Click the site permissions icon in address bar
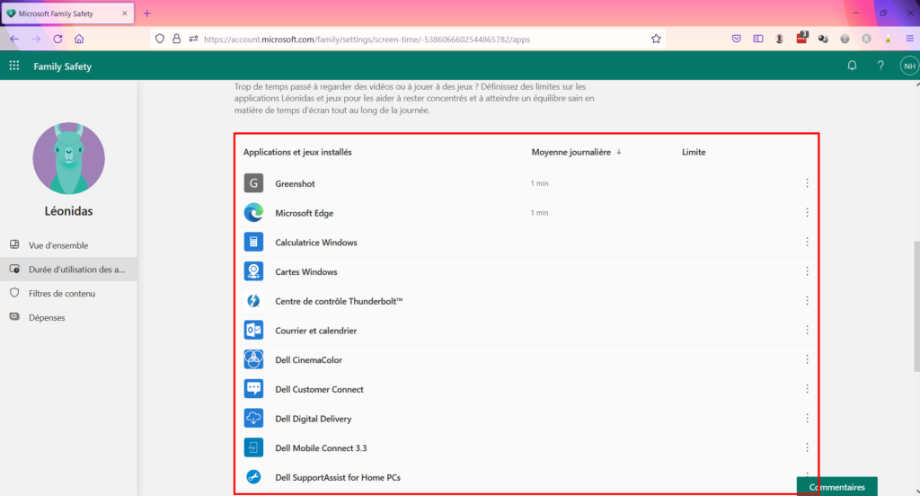 click(194, 39)
